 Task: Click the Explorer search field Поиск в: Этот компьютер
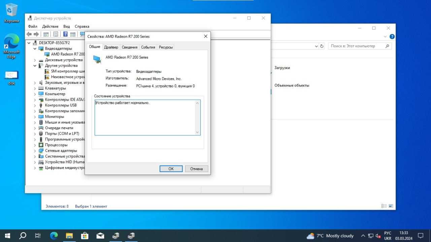[360, 46]
